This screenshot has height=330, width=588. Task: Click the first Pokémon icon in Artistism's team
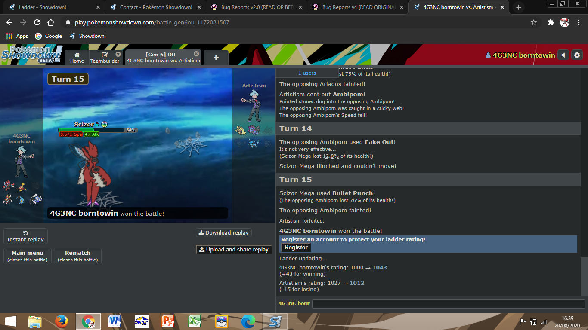click(x=241, y=130)
